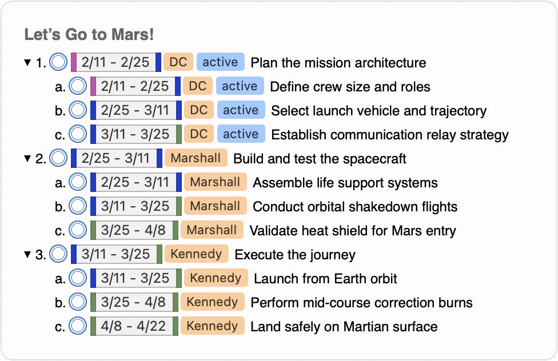Click DC tag on Establish communication relay strategy
Image resolution: width=558 pixels, height=361 pixels.
[x=198, y=134]
